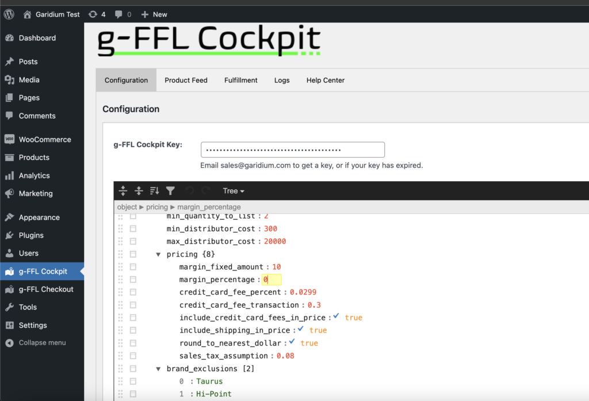Switch to Logs tab
This screenshot has width=589, height=401.
(x=282, y=80)
